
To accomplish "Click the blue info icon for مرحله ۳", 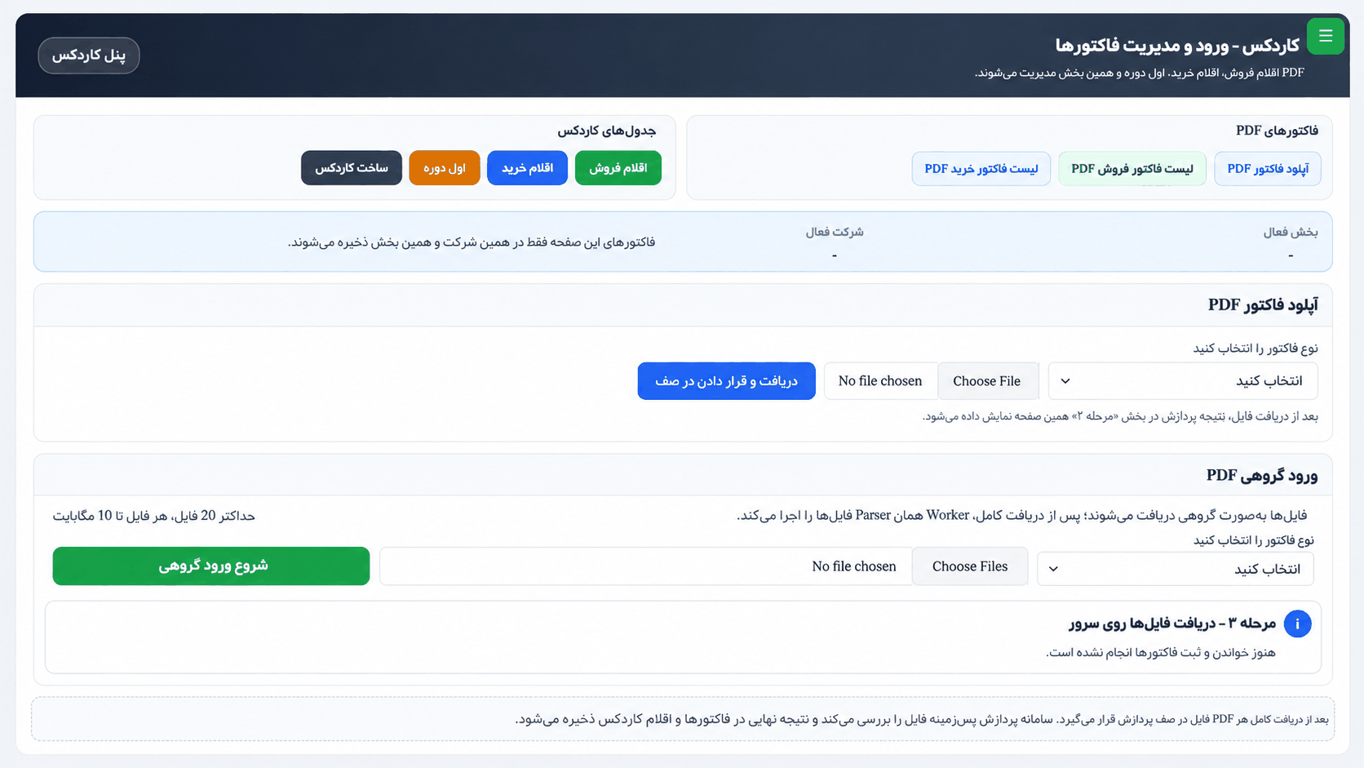I will click(1297, 624).
